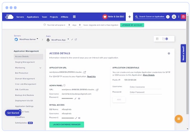Image resolution: width=191 pixels, height=132 pixels.
Task: Click the Add credentials button
Action: [119, 99]
